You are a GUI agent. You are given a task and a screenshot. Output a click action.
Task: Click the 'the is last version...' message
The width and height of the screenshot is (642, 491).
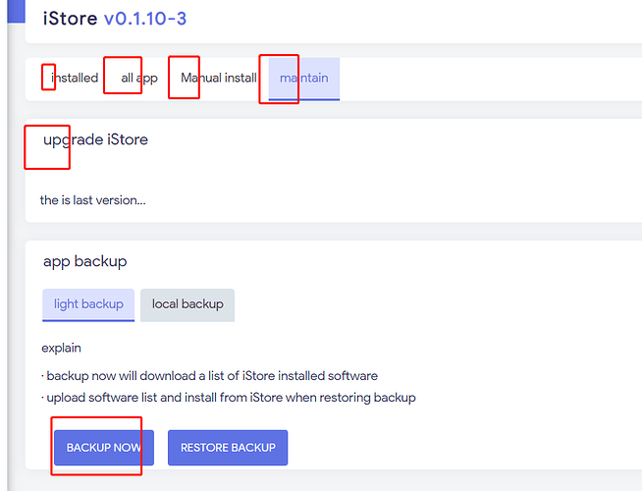[x=92, y=200]
